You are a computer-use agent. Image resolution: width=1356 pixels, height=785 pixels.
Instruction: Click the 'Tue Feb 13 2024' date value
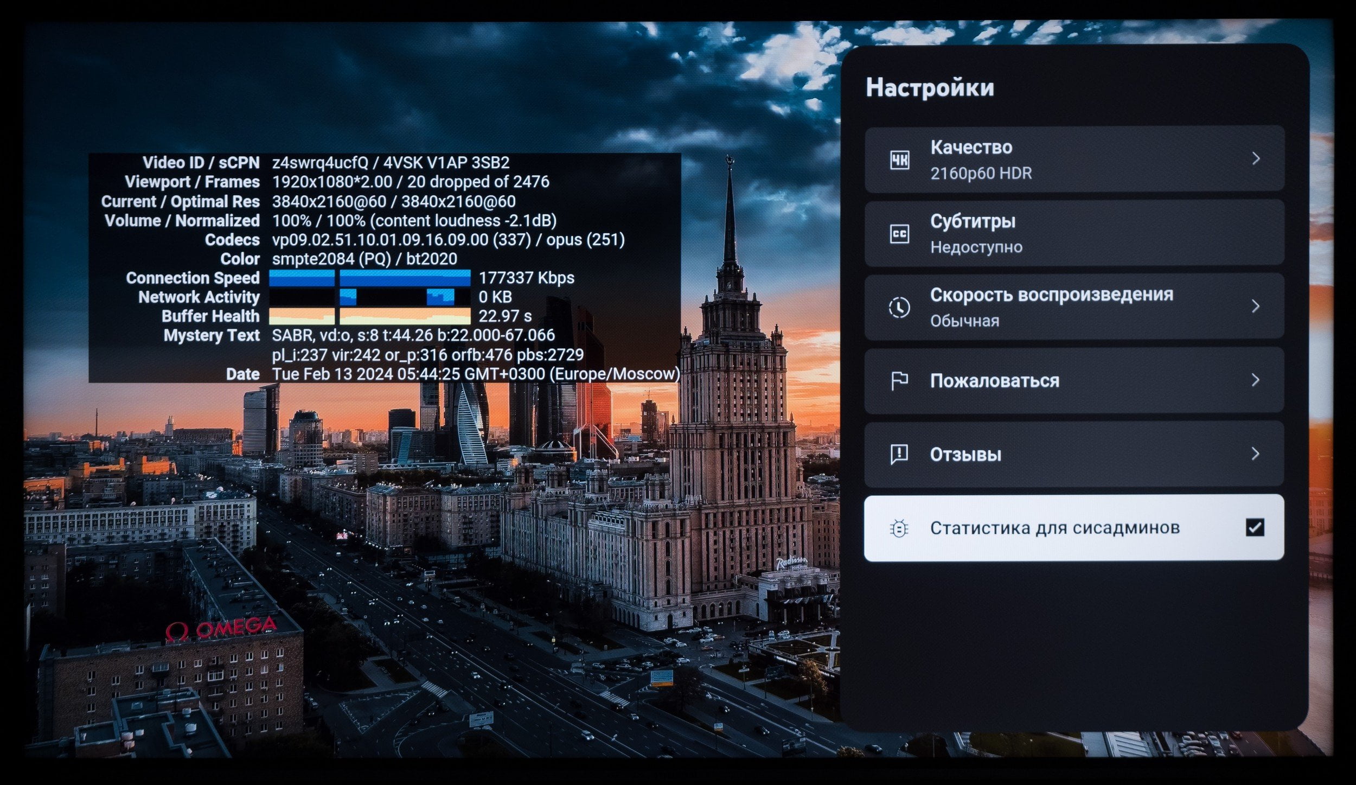(476, 374)
